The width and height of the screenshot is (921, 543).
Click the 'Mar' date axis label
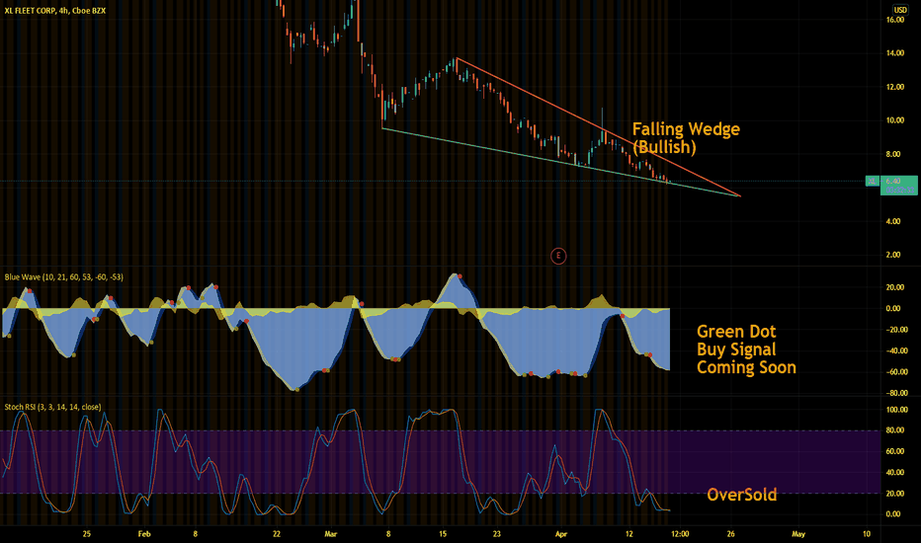(331, 534)
